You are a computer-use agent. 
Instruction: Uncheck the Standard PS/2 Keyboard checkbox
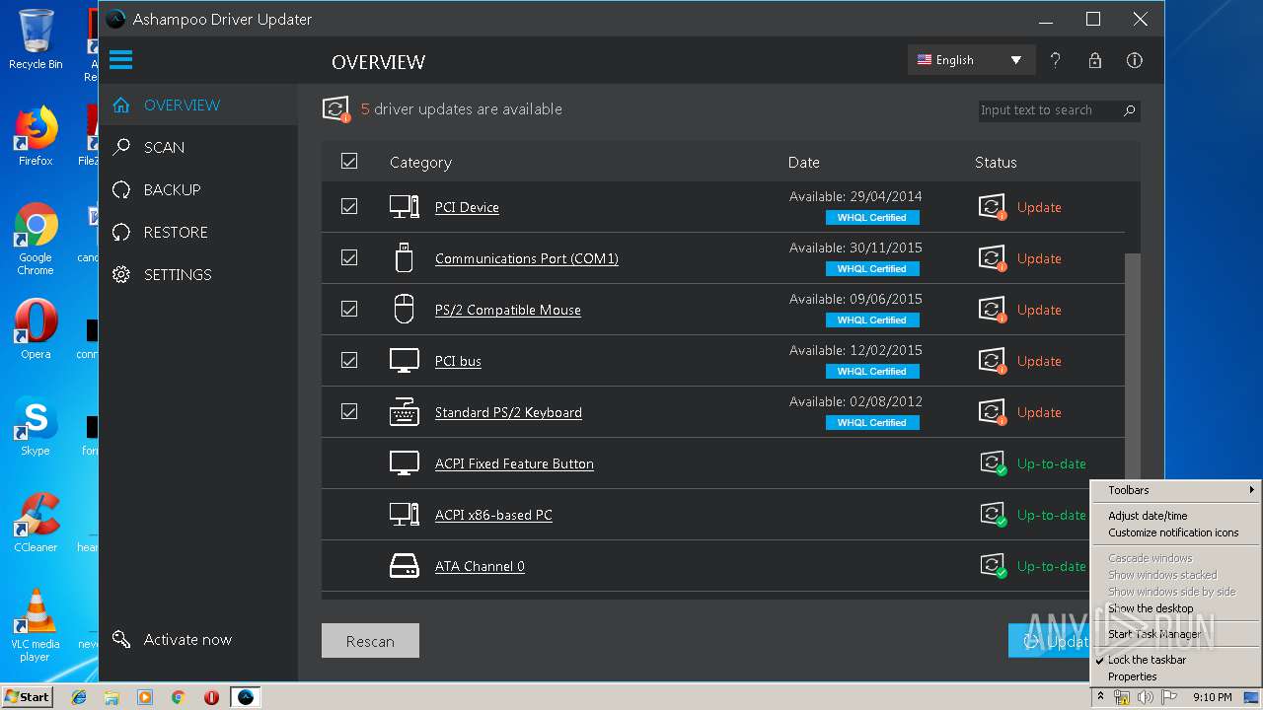pyautogui.click(x=349, y=411)
